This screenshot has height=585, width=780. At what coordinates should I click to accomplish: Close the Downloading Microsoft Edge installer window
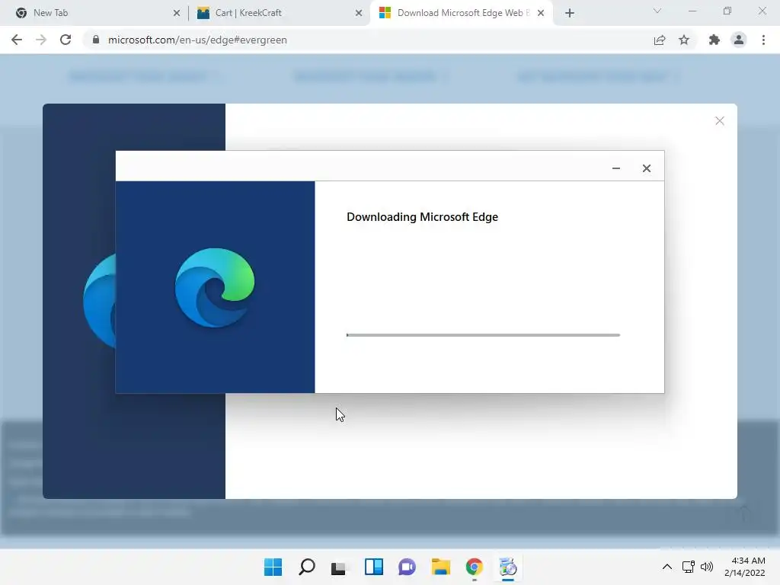(646, 168)
